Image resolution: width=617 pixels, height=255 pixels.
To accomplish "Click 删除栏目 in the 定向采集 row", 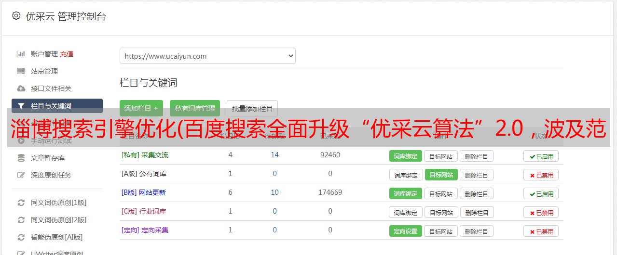I will point(476,231).
